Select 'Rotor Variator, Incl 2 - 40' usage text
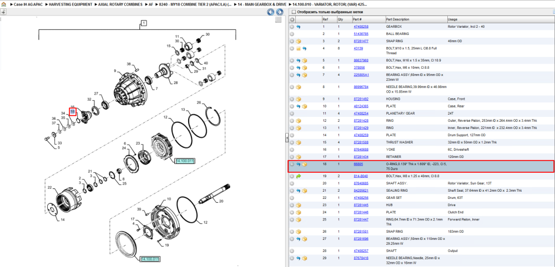Viewport: 555px width, 267px height. pyautogui.click(x=466, y=27)
